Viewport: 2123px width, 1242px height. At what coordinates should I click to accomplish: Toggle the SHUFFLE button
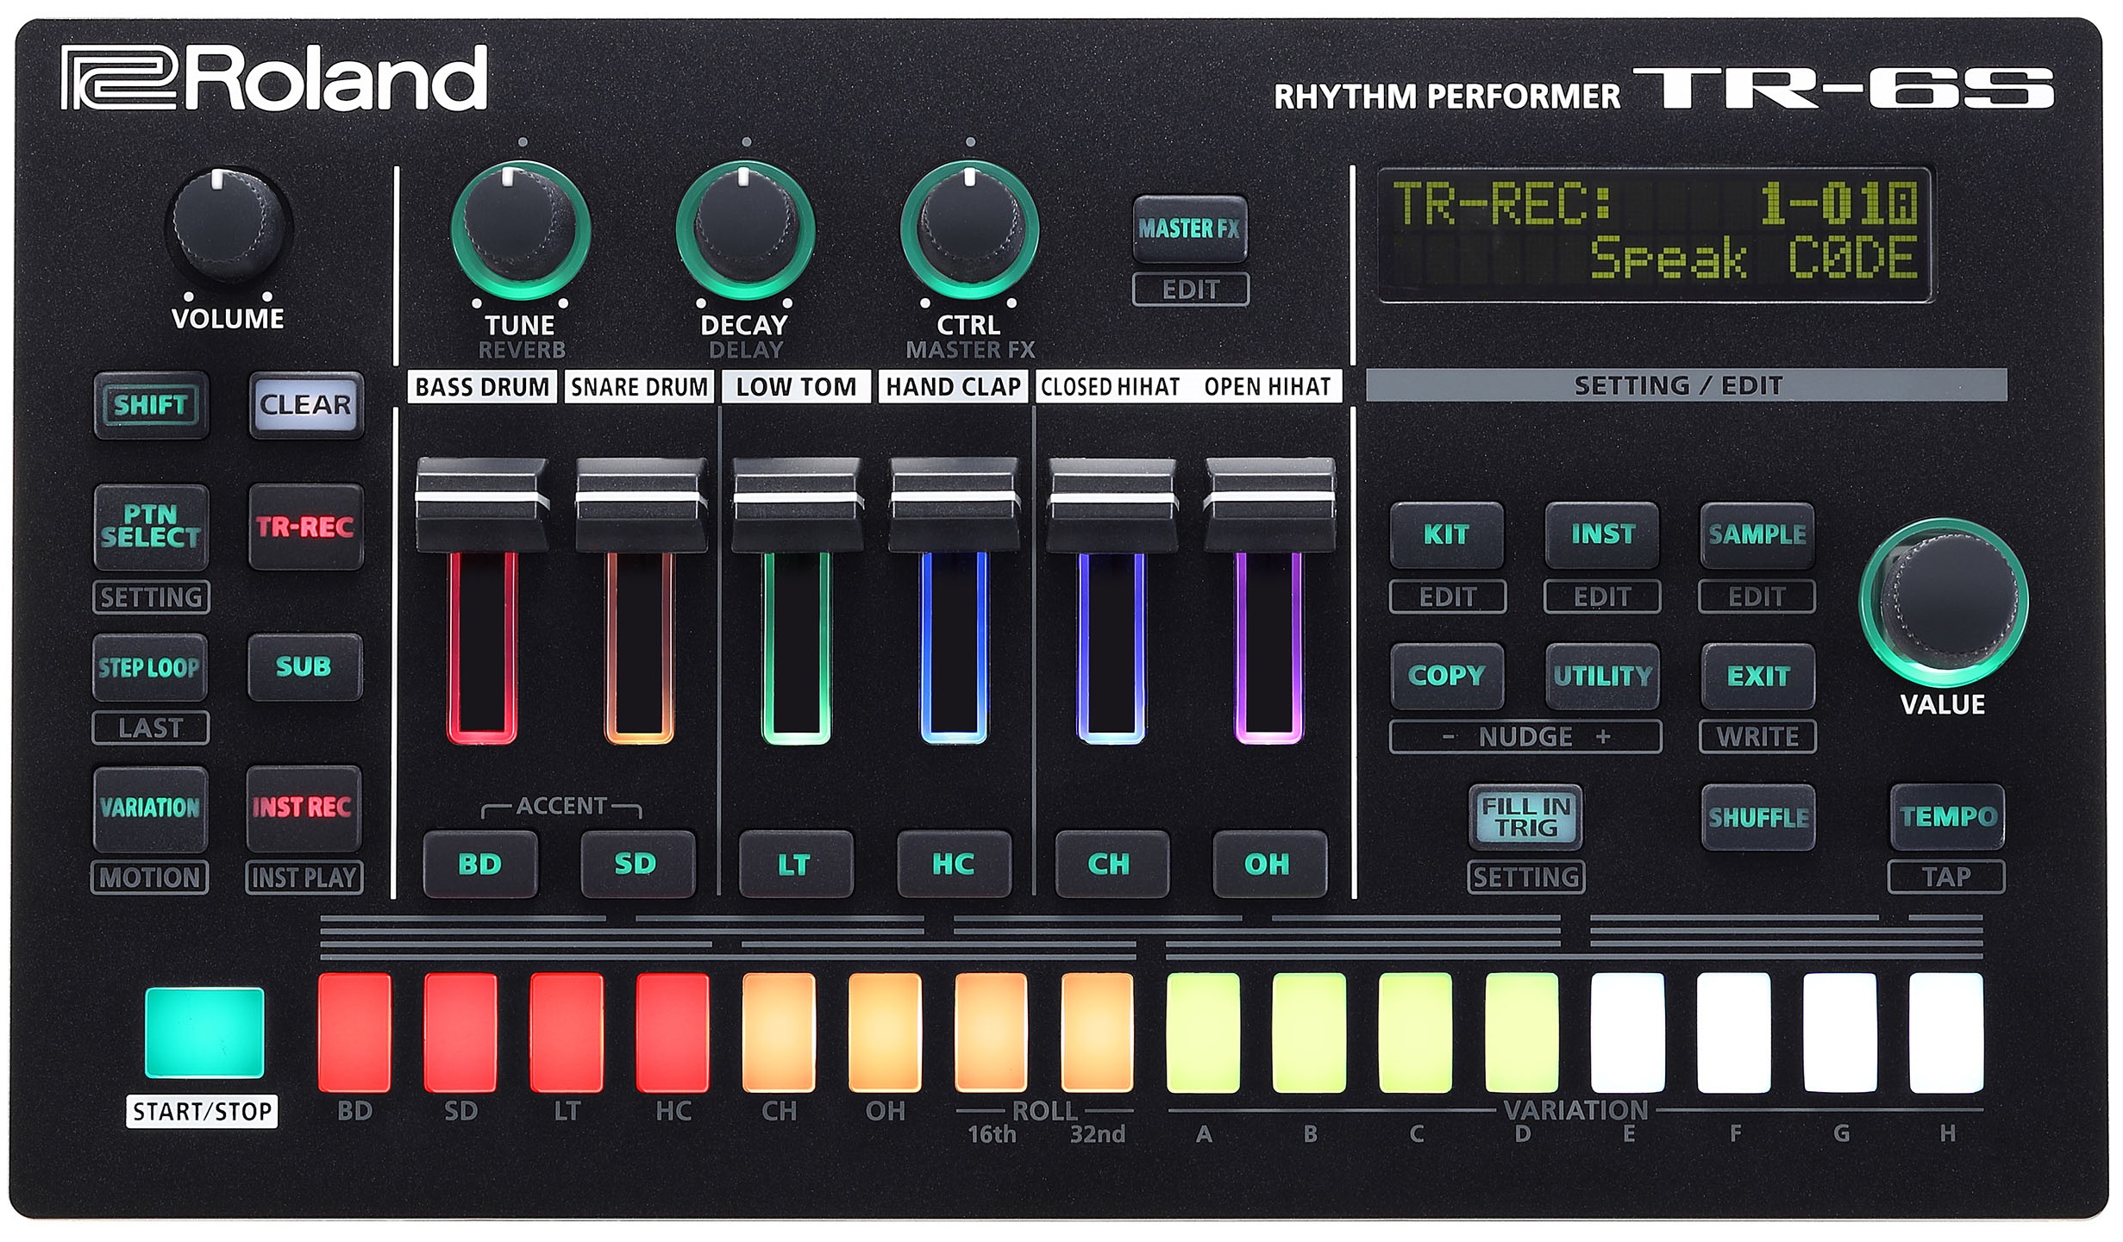pyautogui.click(x=1758, y=817)
